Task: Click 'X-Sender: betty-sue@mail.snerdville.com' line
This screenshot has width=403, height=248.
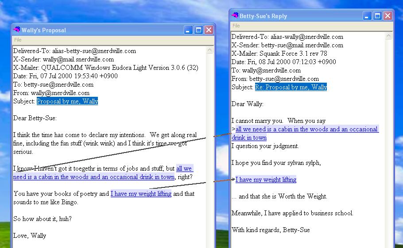Action: 287,46
